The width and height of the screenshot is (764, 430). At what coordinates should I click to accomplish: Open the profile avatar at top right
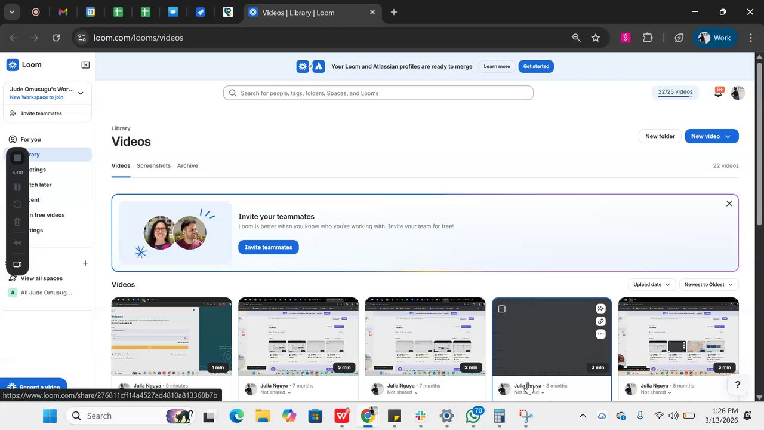tap(738, 93)
